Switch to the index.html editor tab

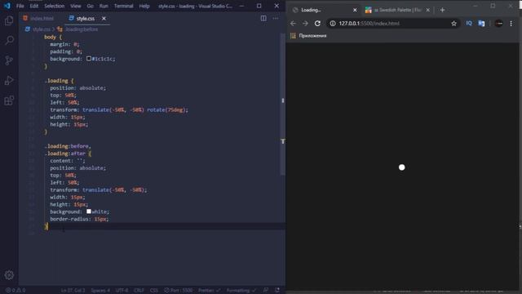pos(38,18)
